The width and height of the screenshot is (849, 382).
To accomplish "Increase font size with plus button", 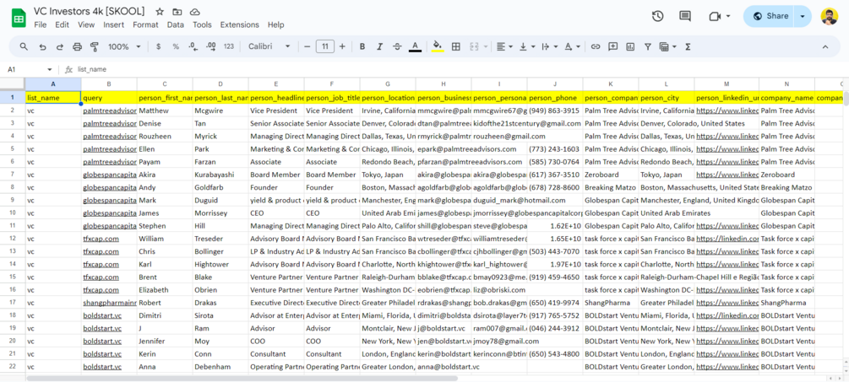I will tap(342, 47).
